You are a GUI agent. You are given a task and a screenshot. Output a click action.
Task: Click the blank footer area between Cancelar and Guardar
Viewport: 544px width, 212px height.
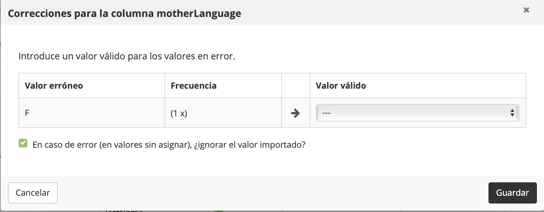click(x=272, y=193)
